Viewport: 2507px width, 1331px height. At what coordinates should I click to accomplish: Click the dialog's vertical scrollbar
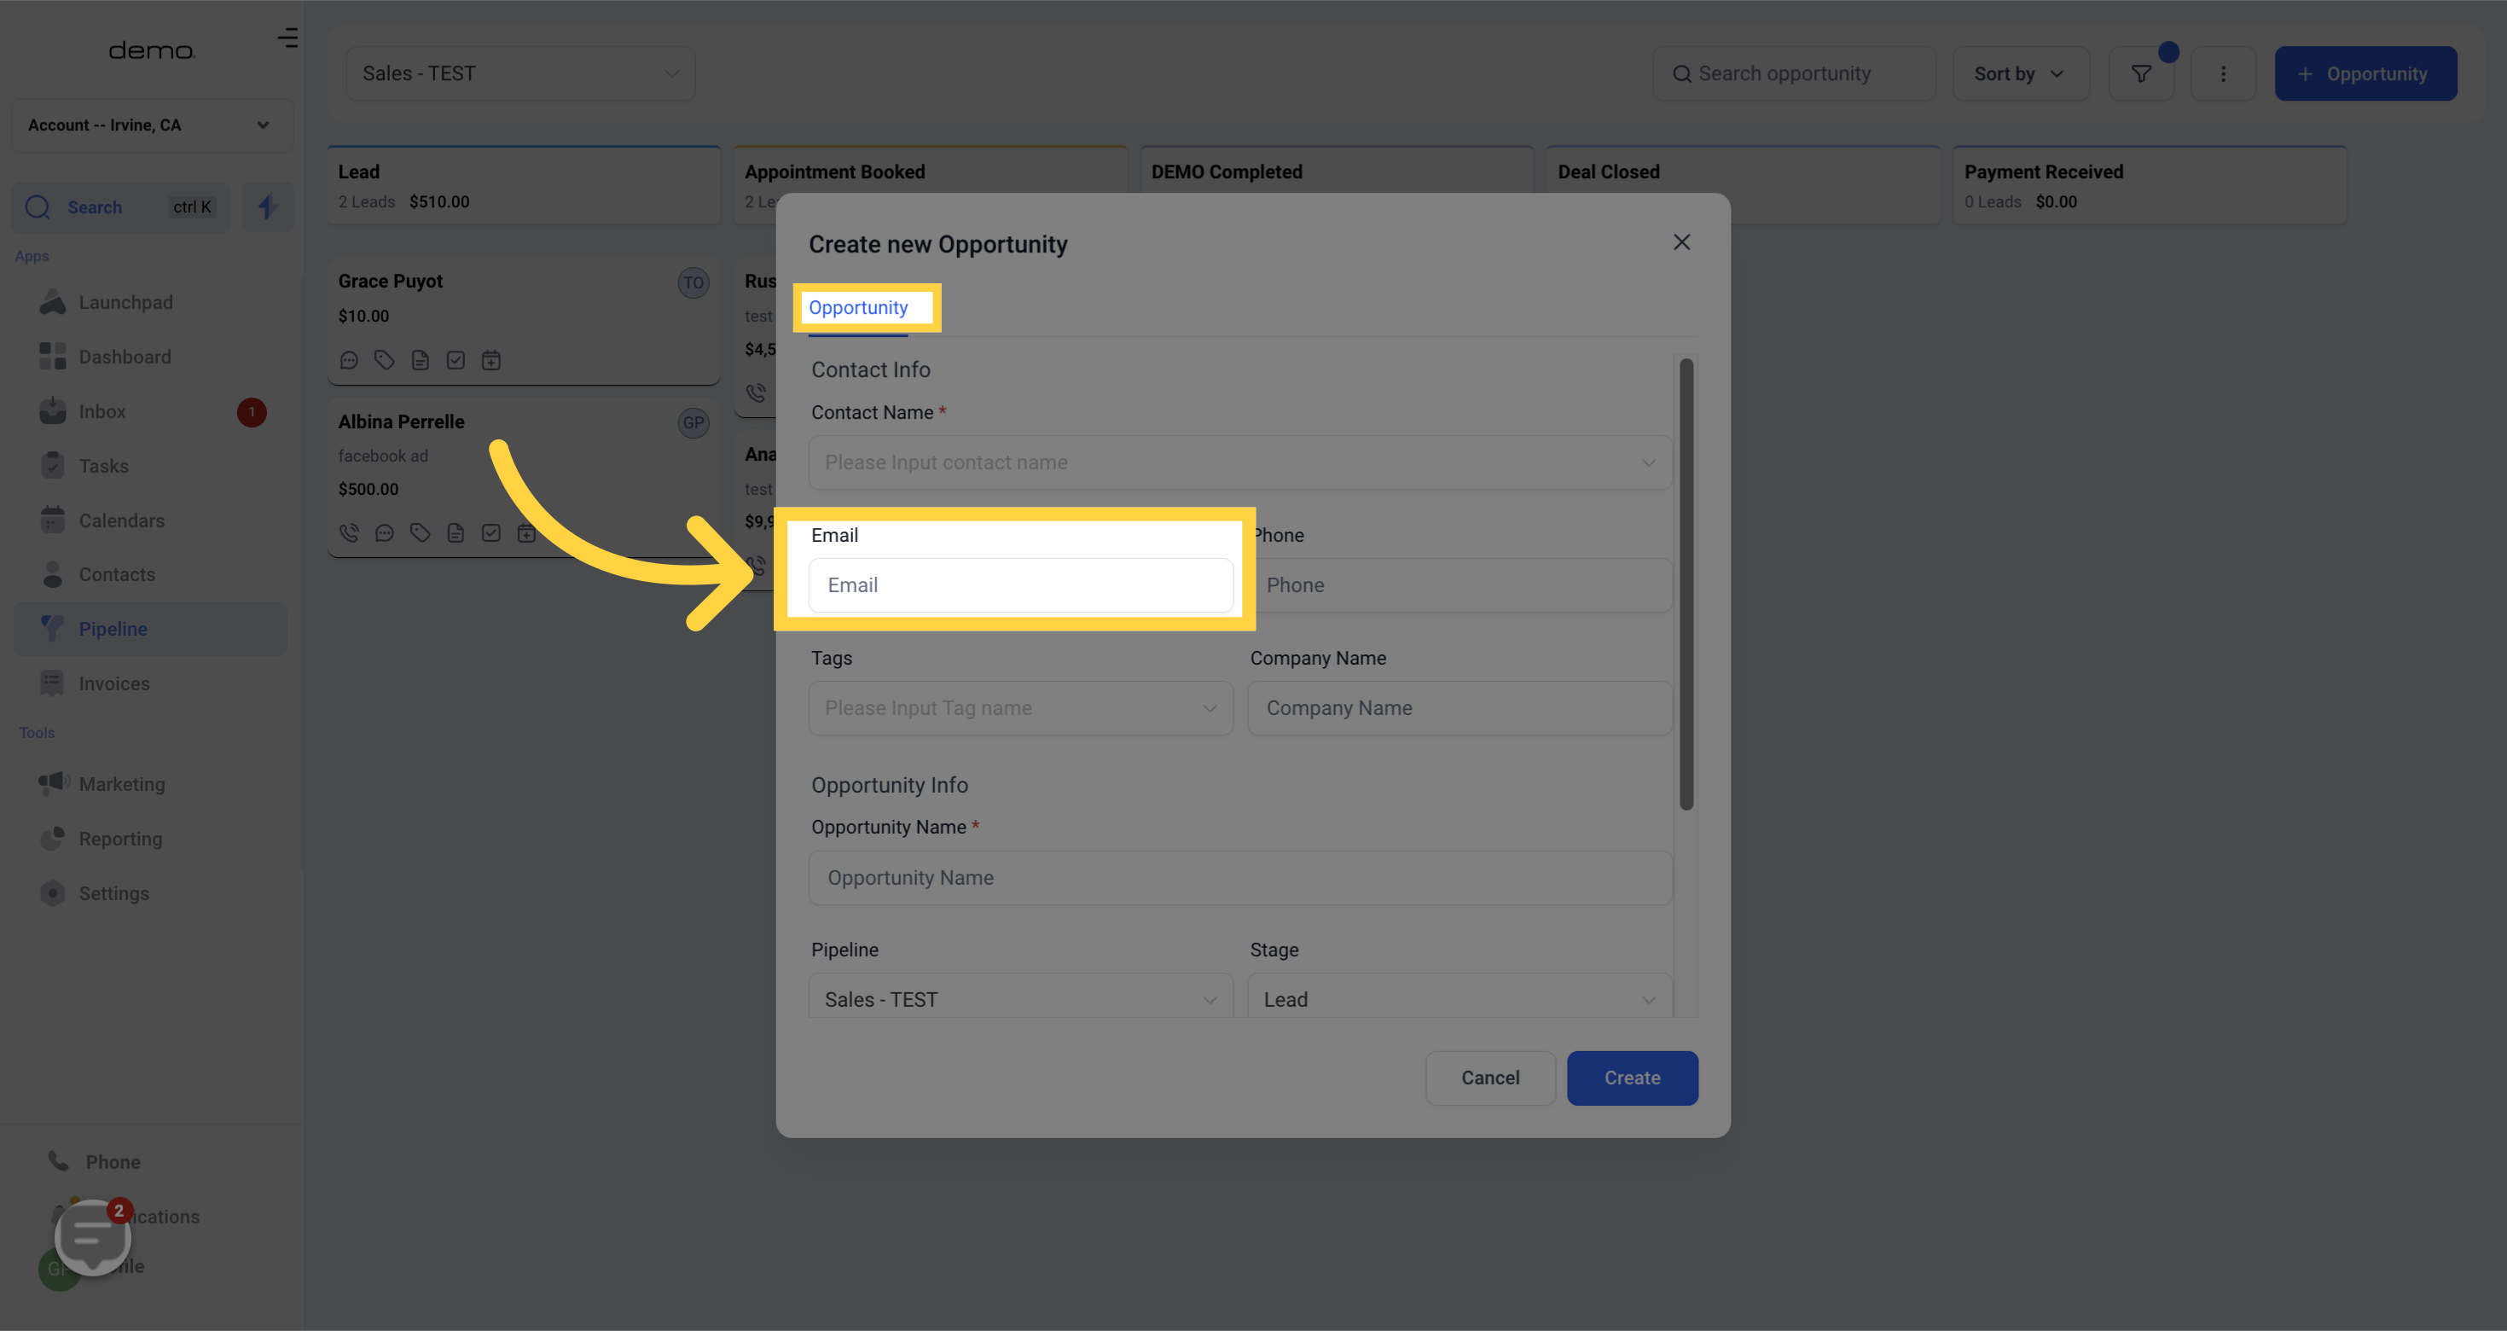click(1686, 584)
